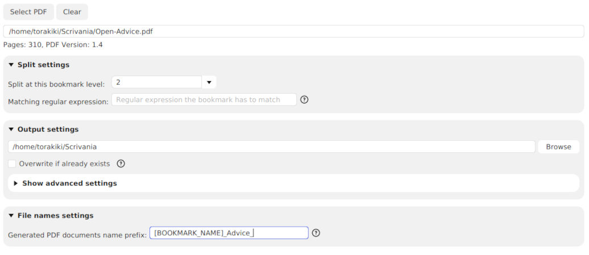Viewport: 589px width, 255px height.
Task: Collapse the Split settings section
Action: tap(11, 65)
